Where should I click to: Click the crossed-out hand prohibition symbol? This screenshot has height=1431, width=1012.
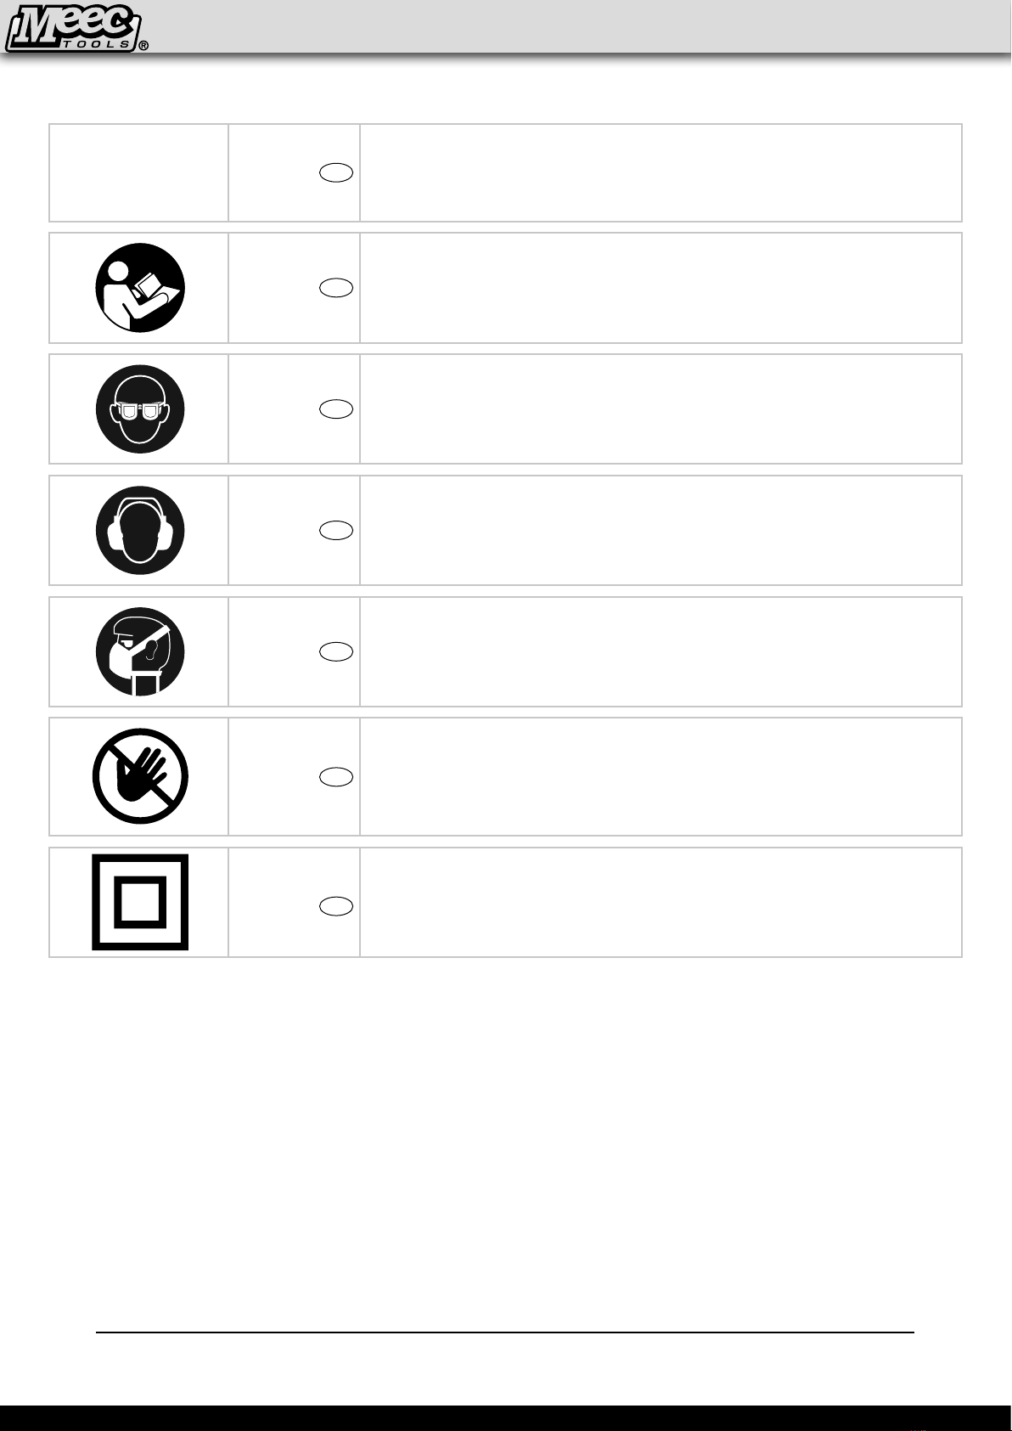coord(140,776)
